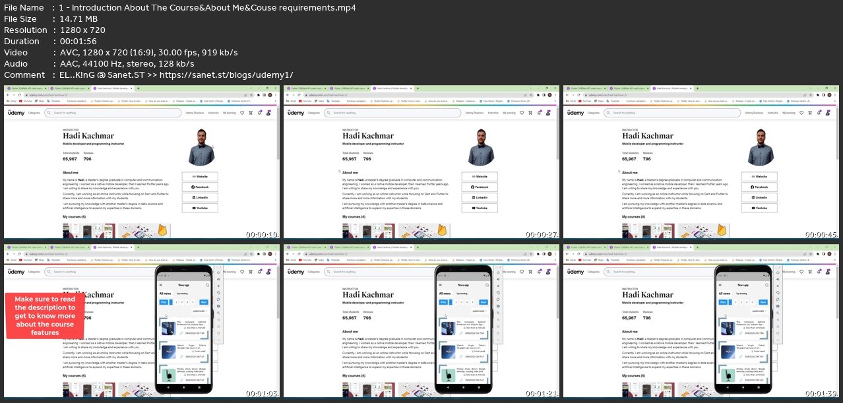Image resolution: width=843 pixels, height=403 pixels.
Task: Click the instructor profile photo in the 00:00:10 frame
Action: click(x=202, y=147)
